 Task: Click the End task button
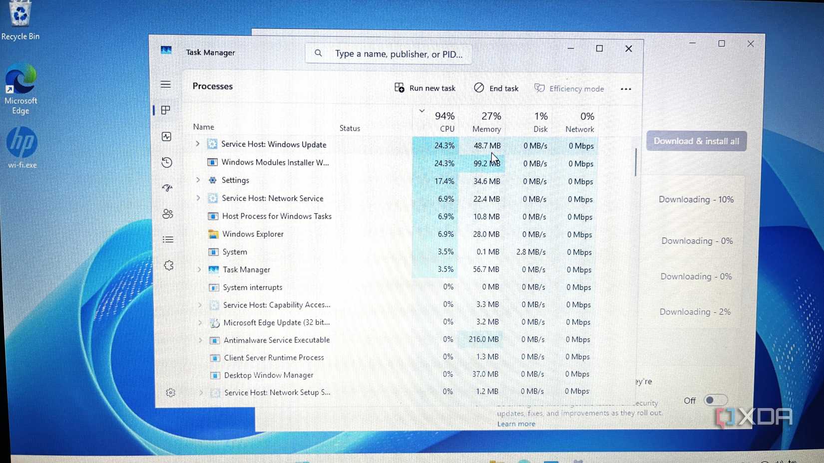tap(496, 88)
